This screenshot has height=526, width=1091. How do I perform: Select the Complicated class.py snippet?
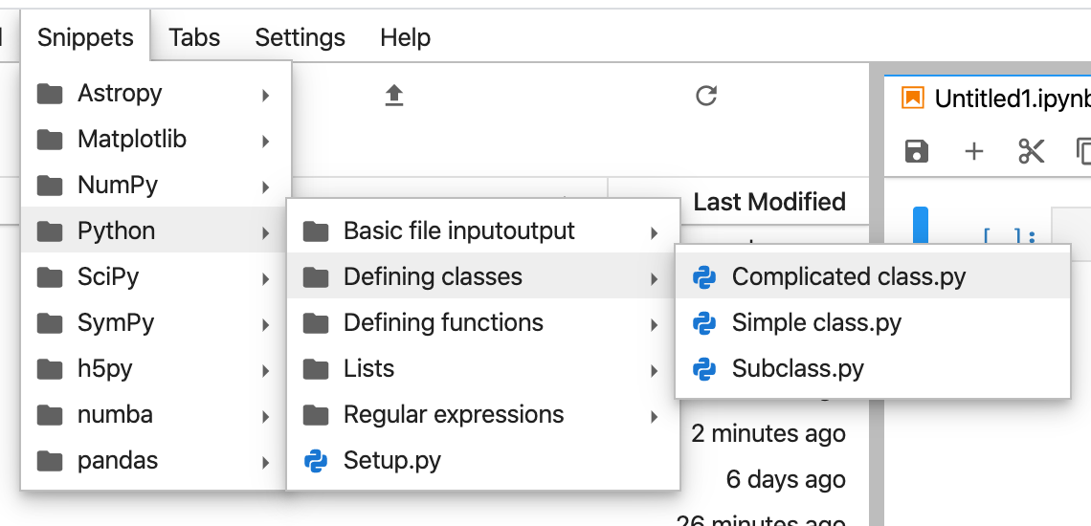pos(848,277)
